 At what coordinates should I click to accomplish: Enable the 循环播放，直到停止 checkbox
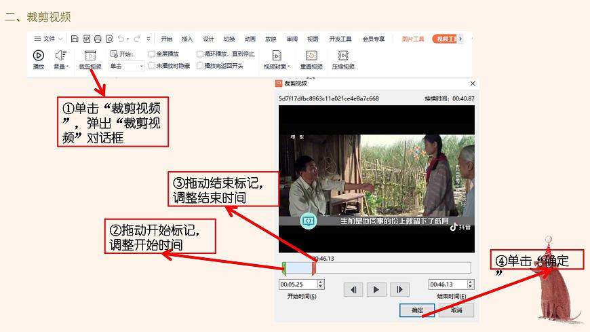point(200,54)
